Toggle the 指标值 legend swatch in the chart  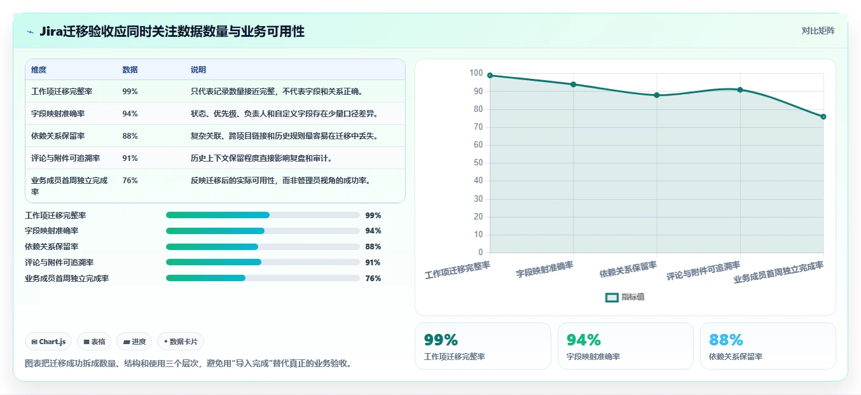pyautogui.click(x=612, y=297)
